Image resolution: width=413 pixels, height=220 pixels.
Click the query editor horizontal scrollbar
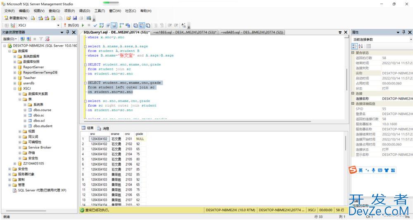pyautogui.click(x=197, y=122)
